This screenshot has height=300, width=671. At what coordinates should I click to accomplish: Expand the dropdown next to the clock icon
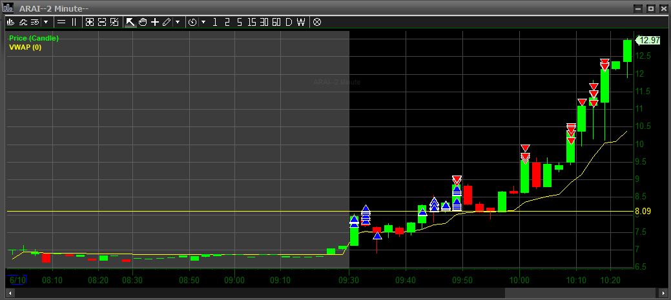pyautogui.click(x=203, y=22)
